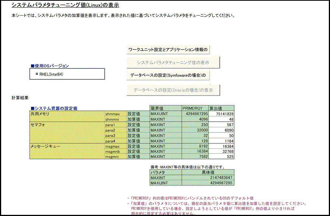330x216 pixels.
Task: Select the shmmax parameter cell
Action: pyautogui.click(x=115, y=114)
